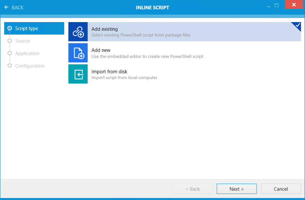Image resolution: width=305 pixels, height=200 pixels.
Task: Click the checkmark on Add existing option
Action: pos(298,25)
